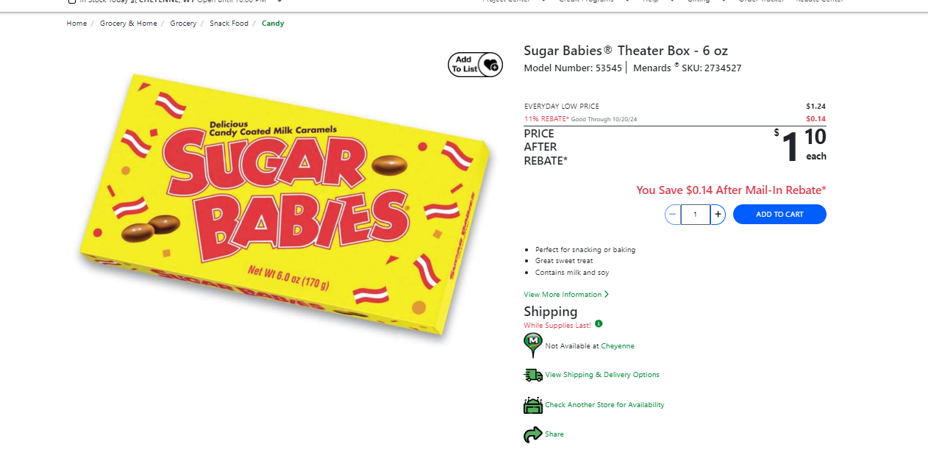The image size is (928, 452).
Task: Click the green Share arrow icon
Action: coord(533,434)
